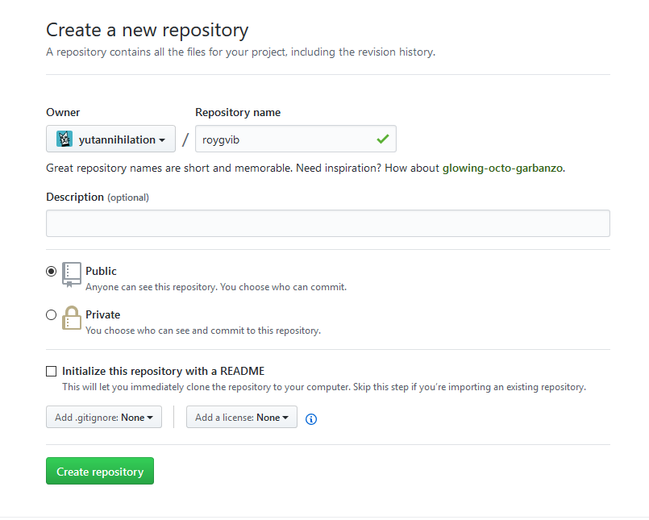Use the glowing-octo-garbanzo name suggestion

(x=502, y=168)
